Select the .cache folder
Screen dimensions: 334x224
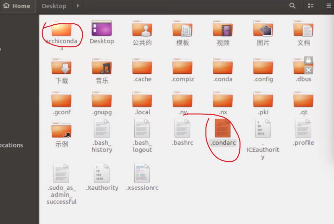pos(142,66)
